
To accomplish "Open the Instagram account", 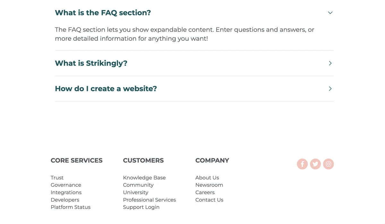I will (328, 164).
